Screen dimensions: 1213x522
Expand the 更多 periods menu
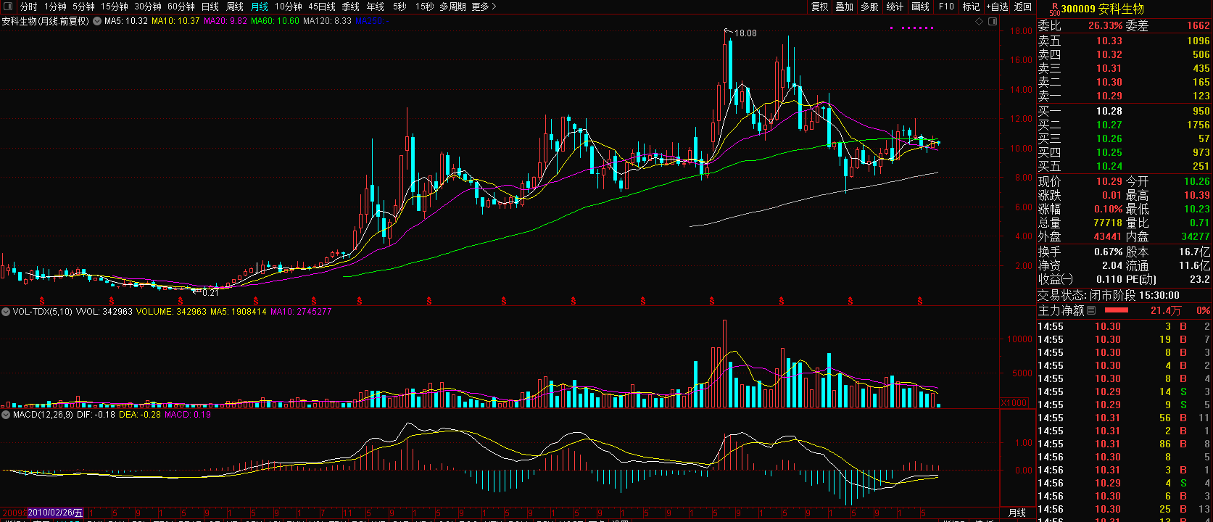[x=484, y=7]
